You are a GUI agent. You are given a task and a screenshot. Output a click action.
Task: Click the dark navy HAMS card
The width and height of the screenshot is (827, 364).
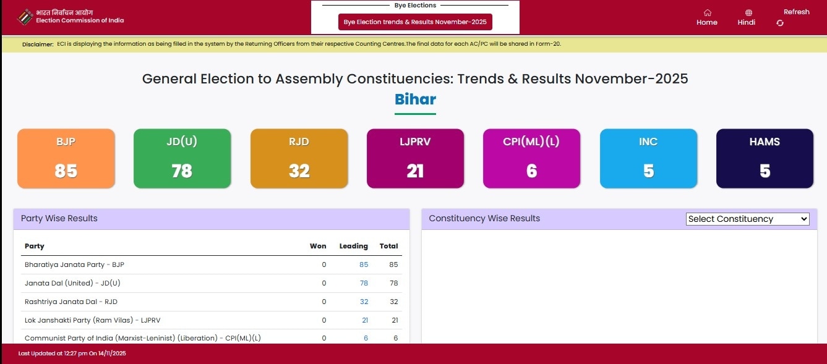click(x=765, y=158)
